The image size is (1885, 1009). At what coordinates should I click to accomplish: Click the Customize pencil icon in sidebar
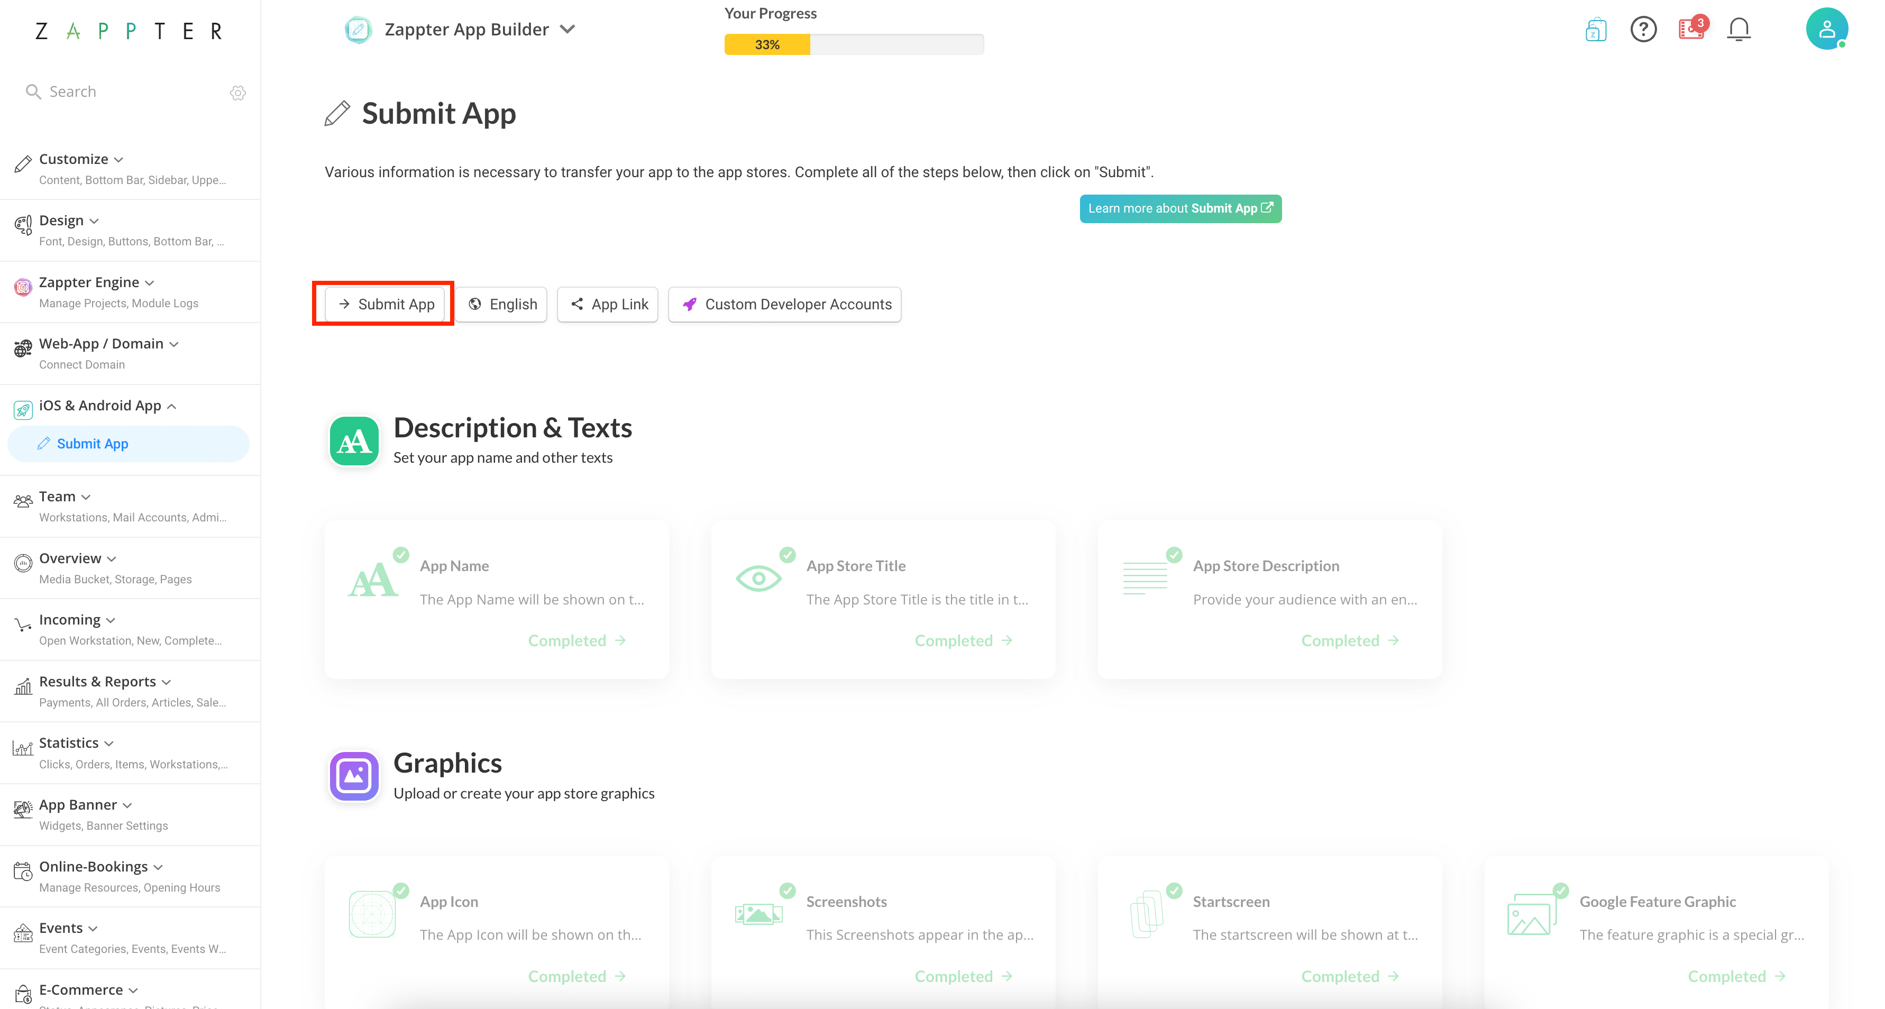(23, 164)
